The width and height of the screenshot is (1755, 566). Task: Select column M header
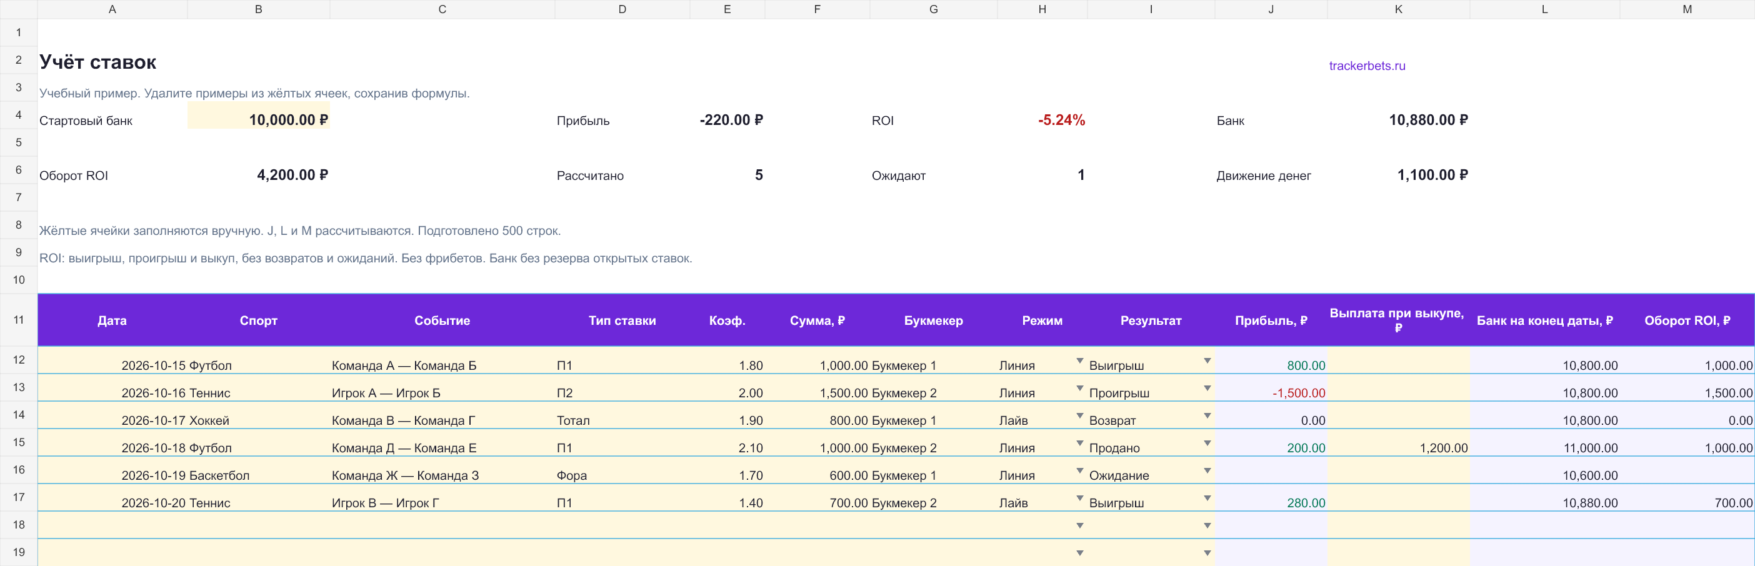click(x=1687, y=9)
